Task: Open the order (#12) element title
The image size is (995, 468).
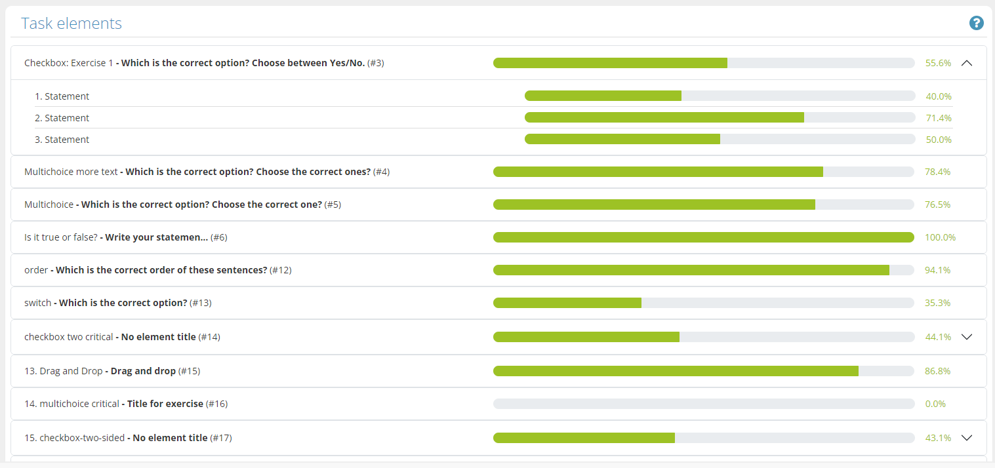Action: 157,270
